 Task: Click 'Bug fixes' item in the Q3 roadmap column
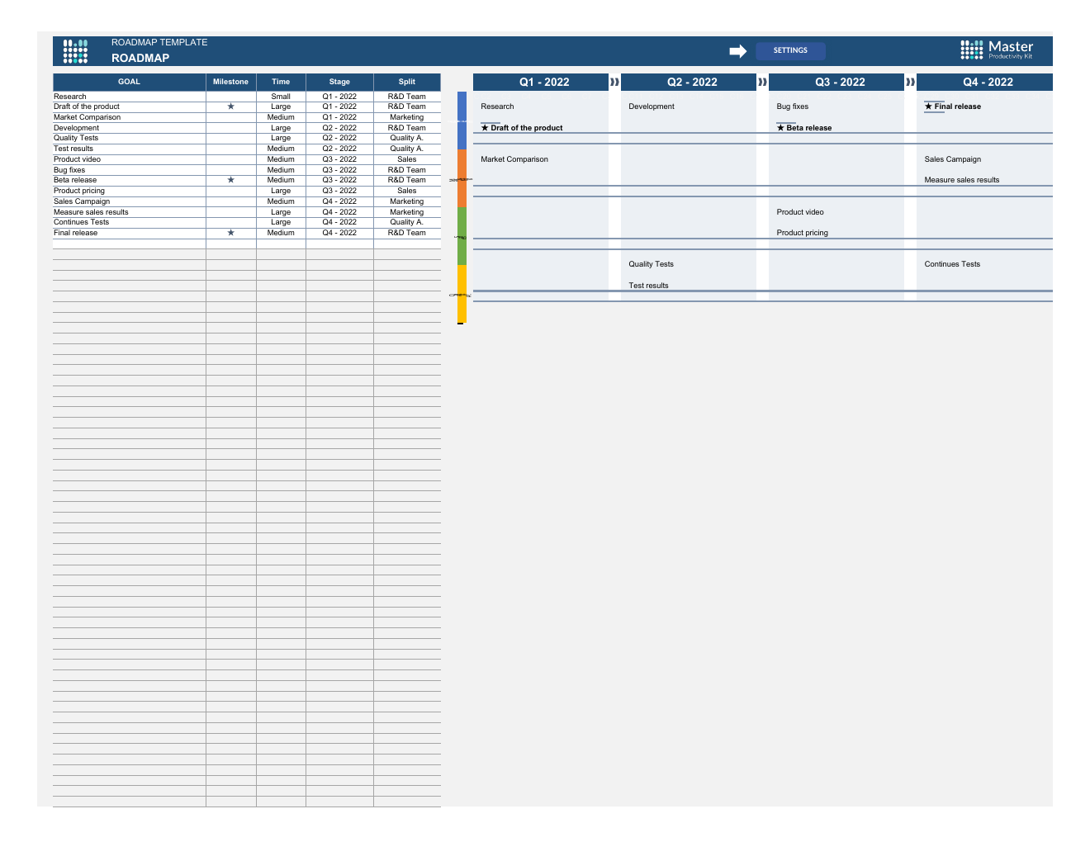793,106
